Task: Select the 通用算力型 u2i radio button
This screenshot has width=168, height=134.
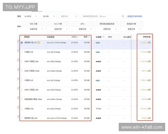Action: point(22,43)
